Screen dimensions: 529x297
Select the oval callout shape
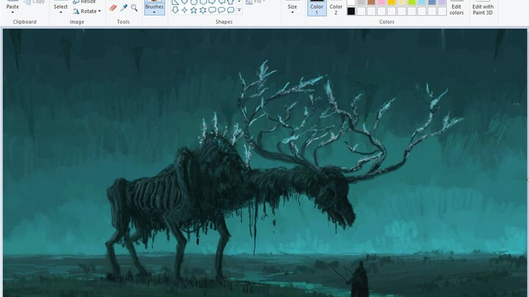click(x=221, y=10)
